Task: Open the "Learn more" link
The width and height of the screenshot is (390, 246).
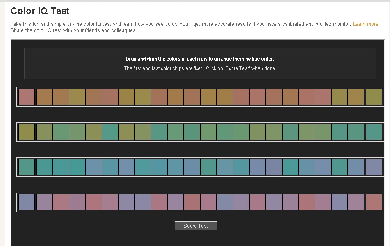Action: [x=365, y=24]
